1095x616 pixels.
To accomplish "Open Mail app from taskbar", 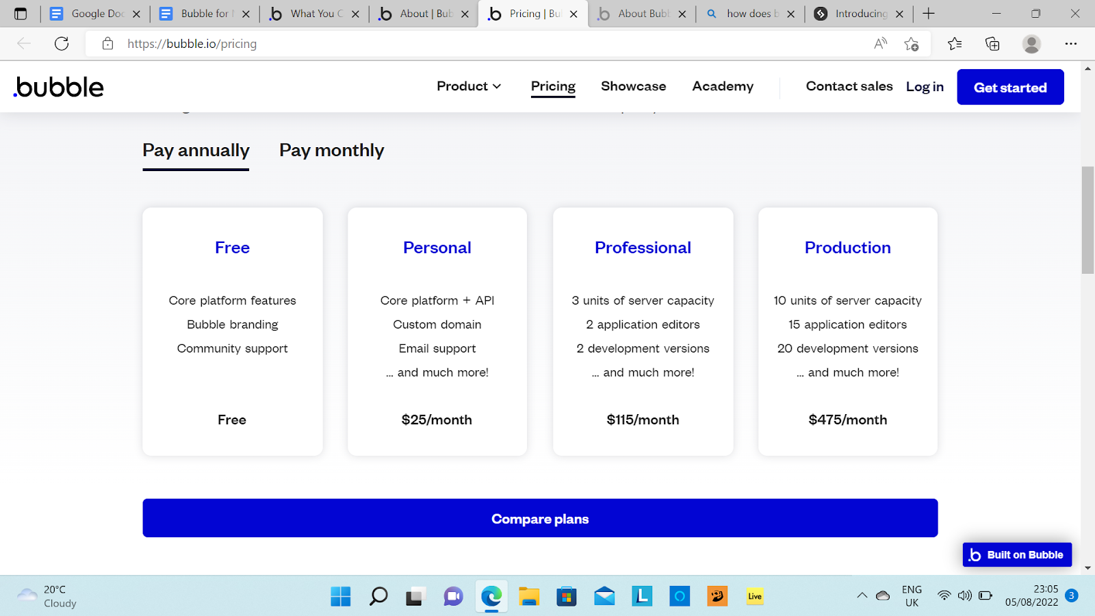I will [604, 596].
